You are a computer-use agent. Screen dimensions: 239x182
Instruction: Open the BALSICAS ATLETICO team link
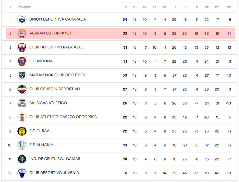pyautogui.click(x=48, y=103)
